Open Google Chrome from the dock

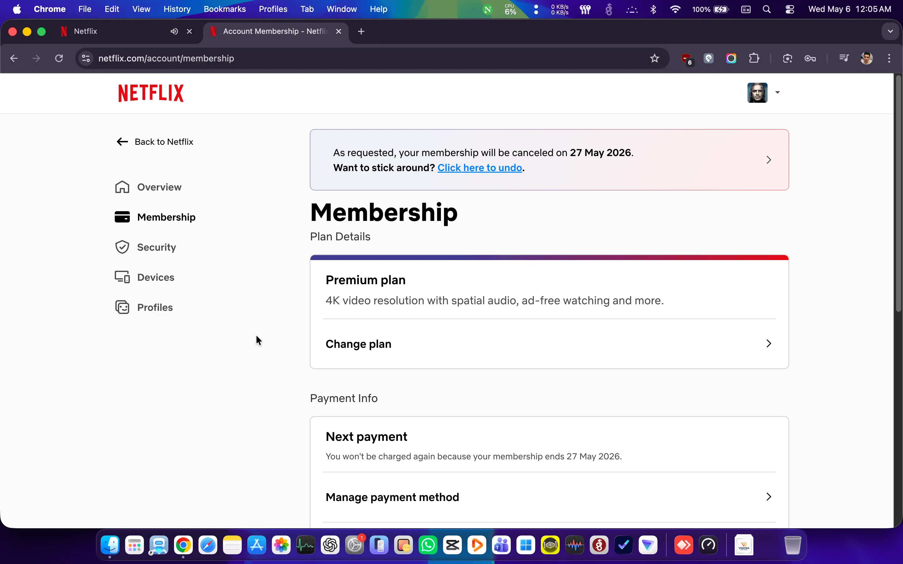[x=183, y=545]
